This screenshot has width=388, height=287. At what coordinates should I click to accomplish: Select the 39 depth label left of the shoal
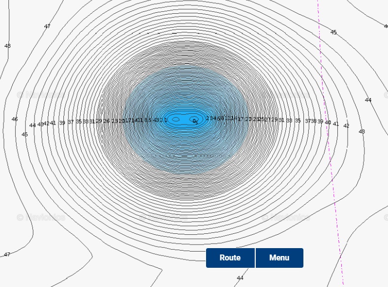tap(62, 123)
